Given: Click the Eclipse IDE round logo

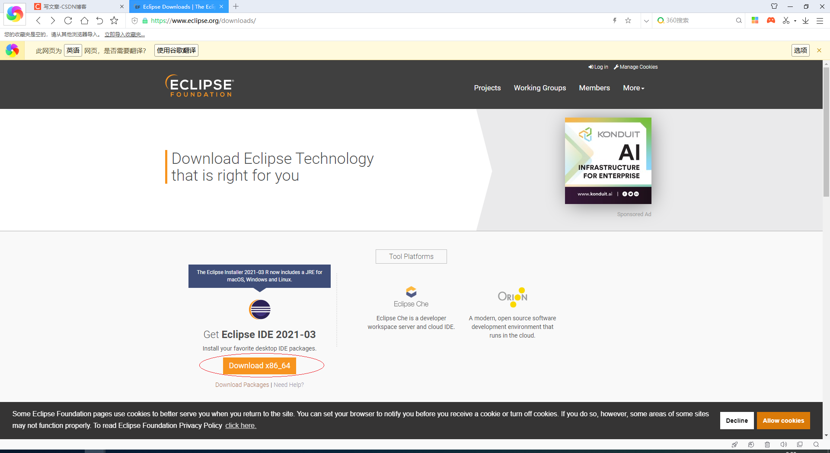Looking at the screenshot, I should click(260, 309).
